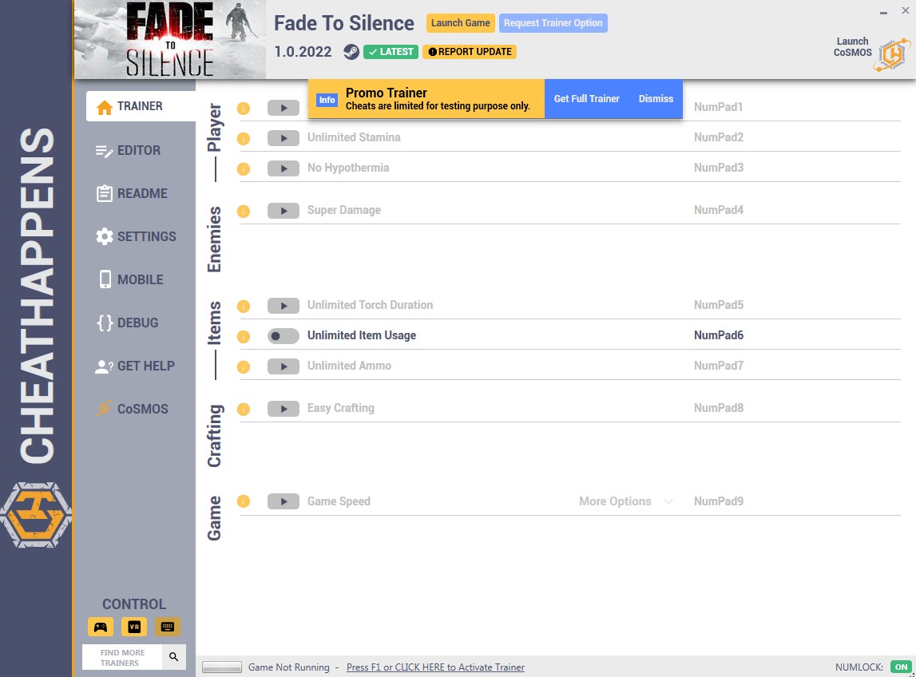Activate the Unlimited Torch Duration play button
The height and width of the screenshot is (677, 916).
tap(284, 306)
